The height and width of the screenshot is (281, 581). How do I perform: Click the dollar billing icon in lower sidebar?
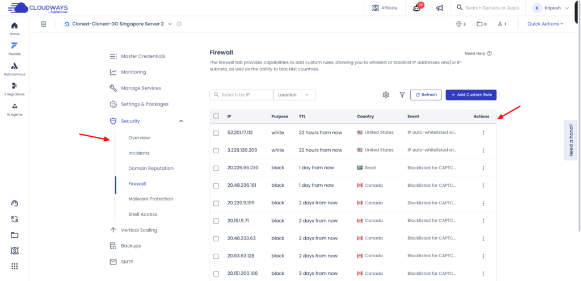coord(14,250)
